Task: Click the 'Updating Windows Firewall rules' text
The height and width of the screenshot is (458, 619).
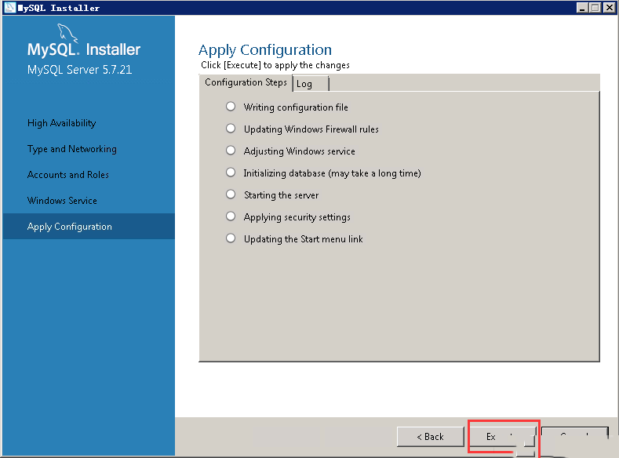Action: pyautogui.click(x=311, y=129)
